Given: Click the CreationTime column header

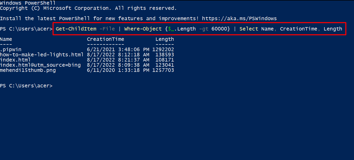Looking at the screenshot, I should [106, 39].
